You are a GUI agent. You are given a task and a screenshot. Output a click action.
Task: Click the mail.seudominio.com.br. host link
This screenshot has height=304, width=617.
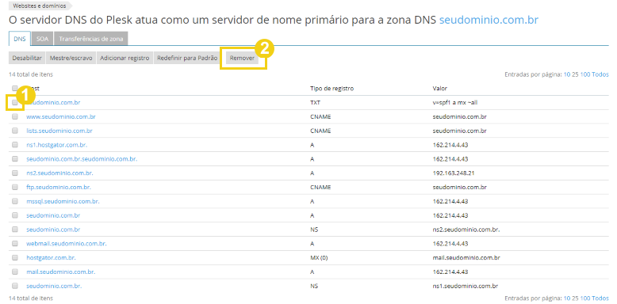pyautogui.click(x=61, y=272)
